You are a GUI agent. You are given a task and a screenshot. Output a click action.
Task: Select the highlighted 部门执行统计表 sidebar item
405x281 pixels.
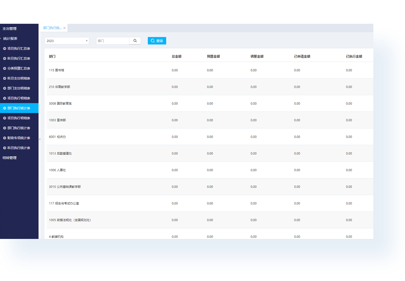coord(19,108)
